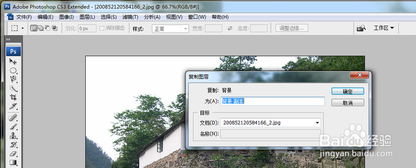416x168 pixels.
Task: Select the History Brush tool
Action: [x=13, y=145]
